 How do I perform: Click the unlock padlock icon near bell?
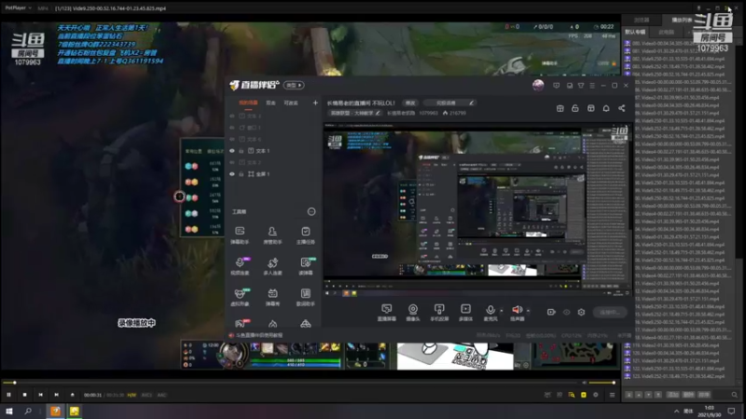(575, 108)
